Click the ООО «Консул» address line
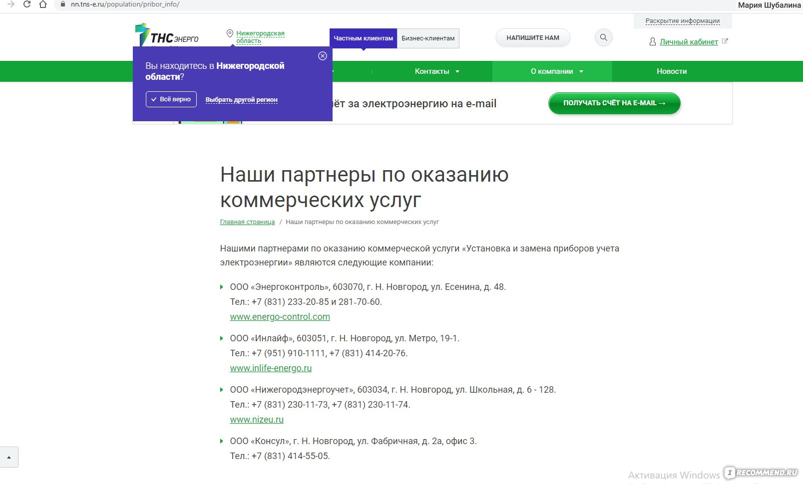The height and width of the screenshot is (484, 803). tap(353, 441)
